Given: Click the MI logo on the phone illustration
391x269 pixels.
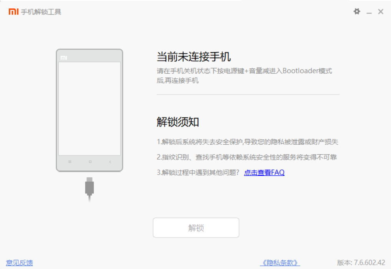Looking at the screenshot, I should (x=64, y=58).
